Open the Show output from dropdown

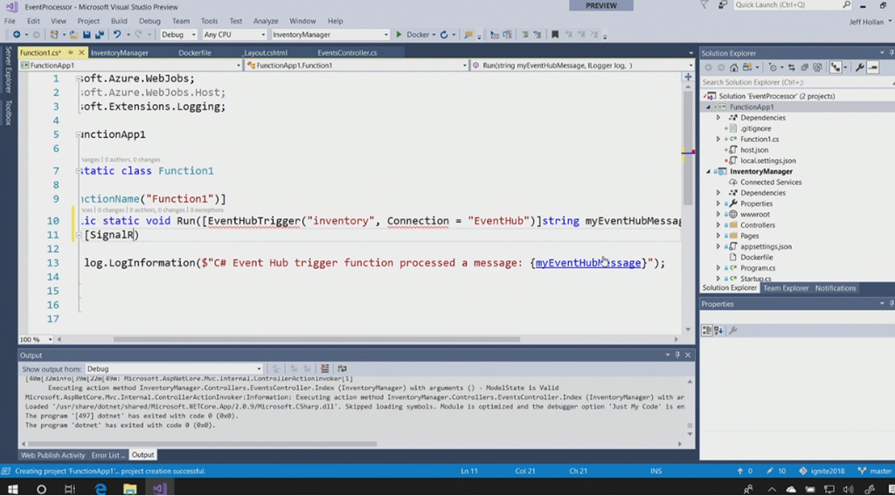[x=173, y=369]
